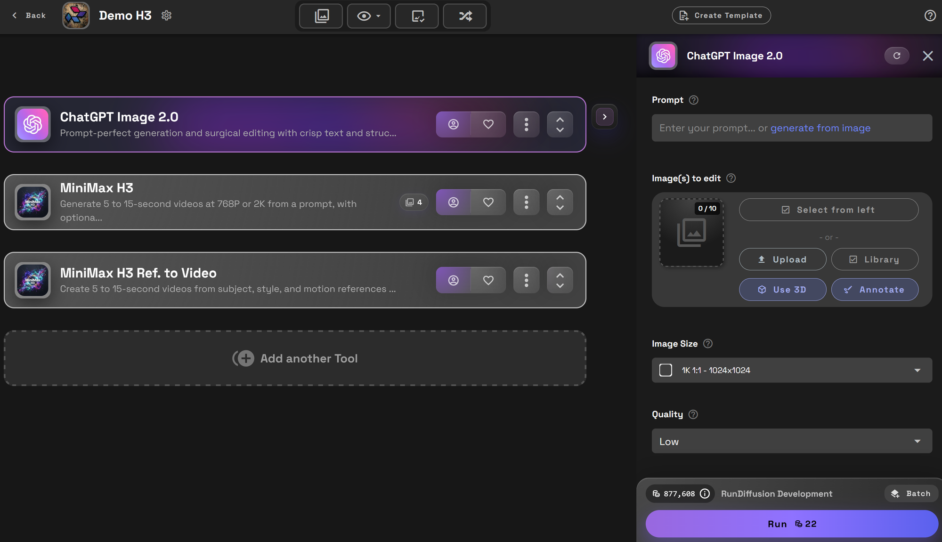Image resolution: width=942 pixels, height=542 pixels.
Task: Show help for Image Size
Action: 708,344
